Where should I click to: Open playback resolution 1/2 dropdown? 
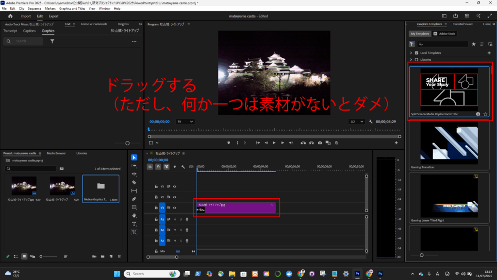(357, 122)
